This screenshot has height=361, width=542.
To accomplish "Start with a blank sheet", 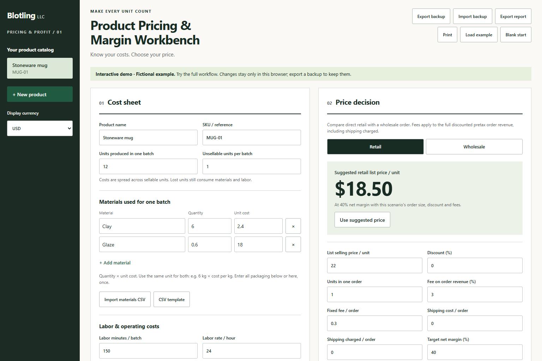I will click(516, 35).
